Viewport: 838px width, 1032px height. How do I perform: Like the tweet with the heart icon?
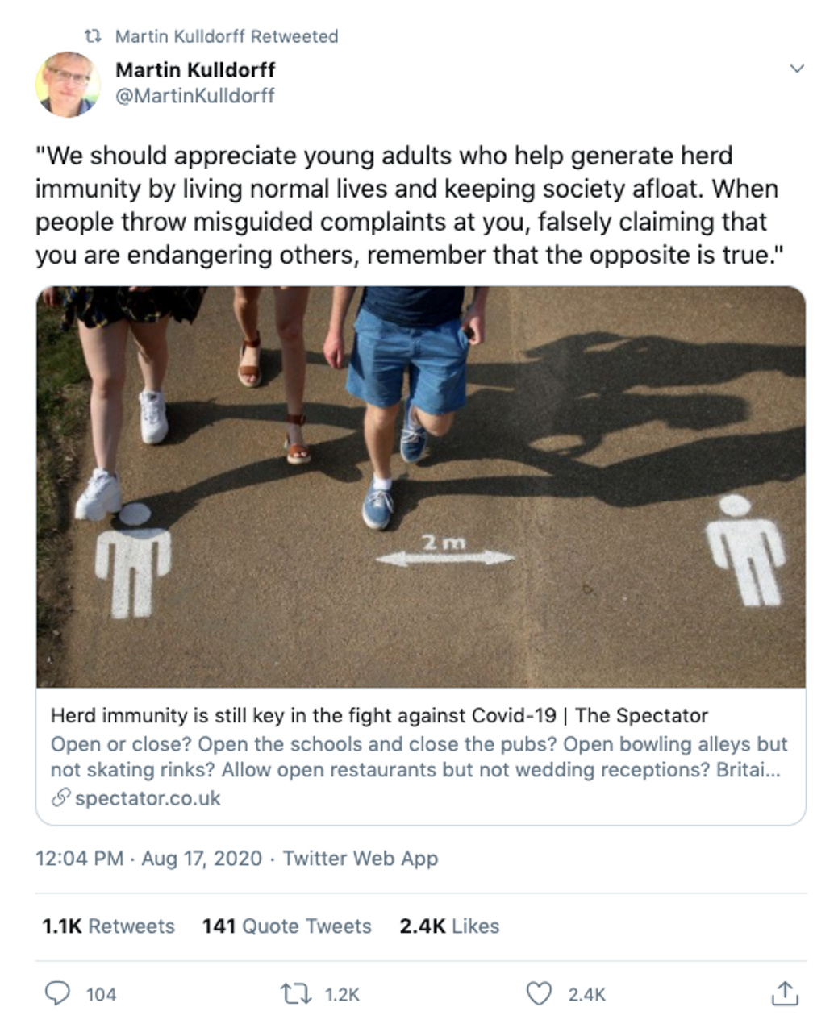tap(539, 993)
